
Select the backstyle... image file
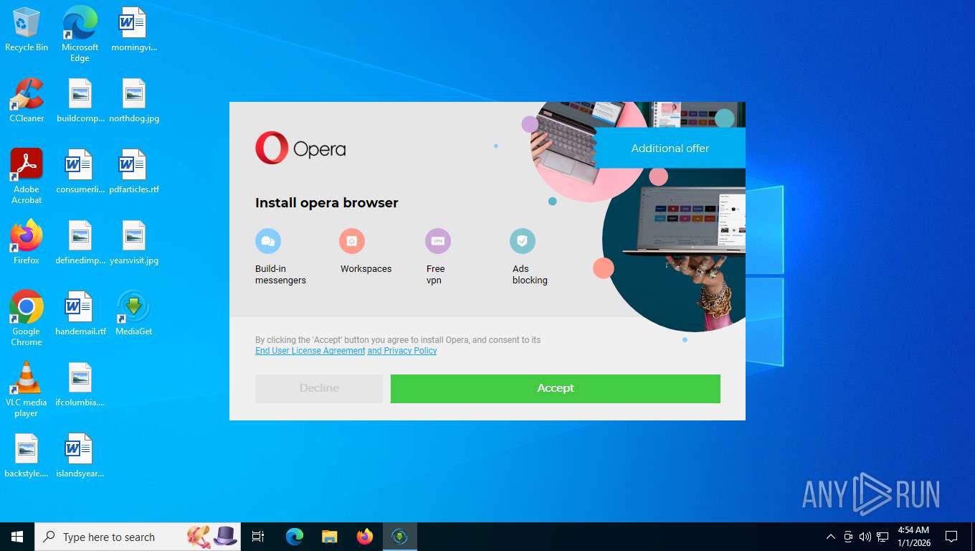[x=27, y=456]
